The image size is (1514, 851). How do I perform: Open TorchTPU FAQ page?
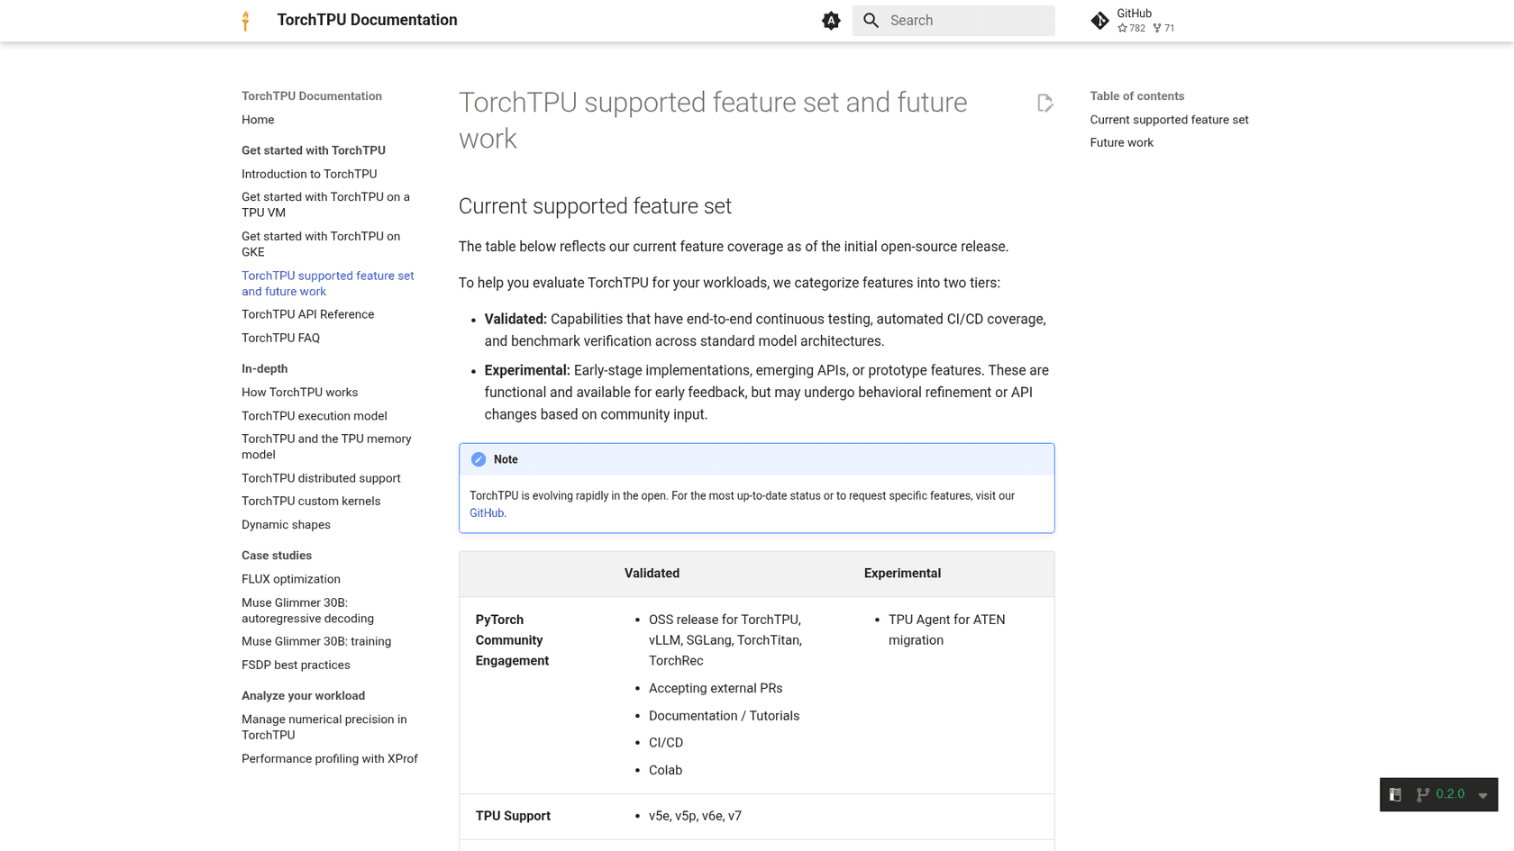pyautogui.click(x=280, y=338)
